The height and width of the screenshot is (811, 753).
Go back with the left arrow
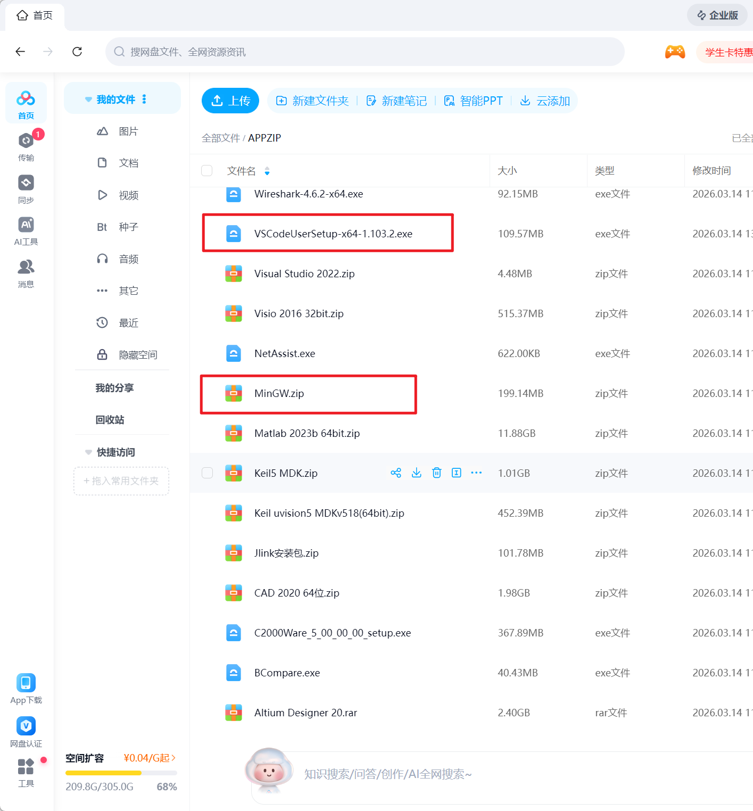point(20,52)
